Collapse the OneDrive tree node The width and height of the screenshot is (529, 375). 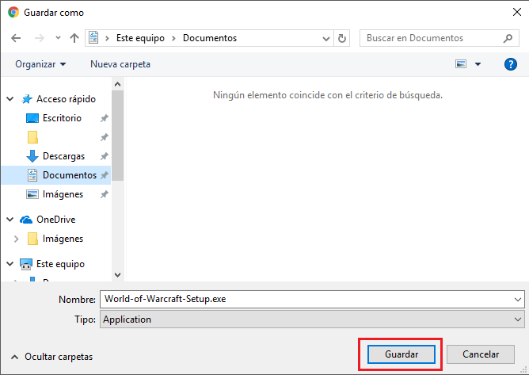[10, 220]
